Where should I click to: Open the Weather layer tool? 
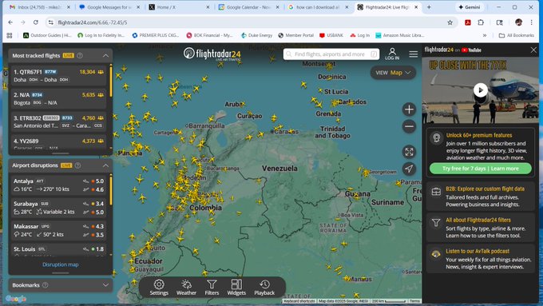186,288
